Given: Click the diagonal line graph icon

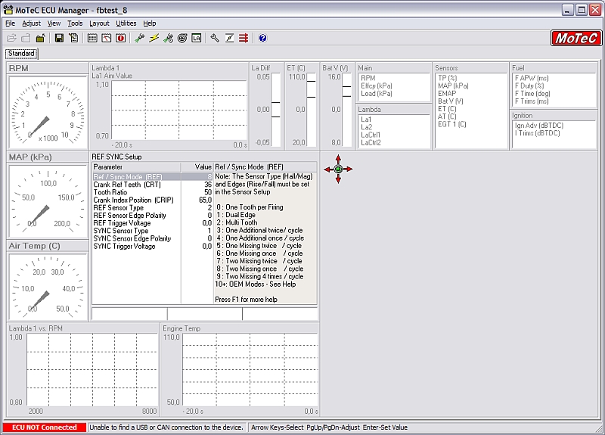Looking at the screenshot, I should tap(229, 39).
